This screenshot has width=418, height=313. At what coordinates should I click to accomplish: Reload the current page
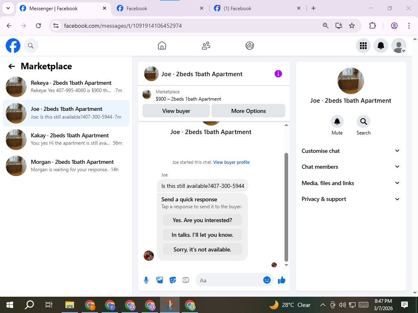[x=38, y=26]
